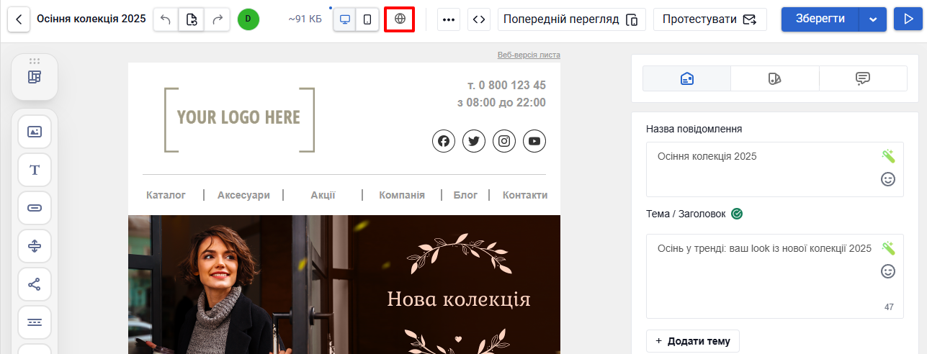Switch to the styles appearance tab
The width and height of the screenshot is (927, 354).
pyautogui.click(x=775, y=78)
